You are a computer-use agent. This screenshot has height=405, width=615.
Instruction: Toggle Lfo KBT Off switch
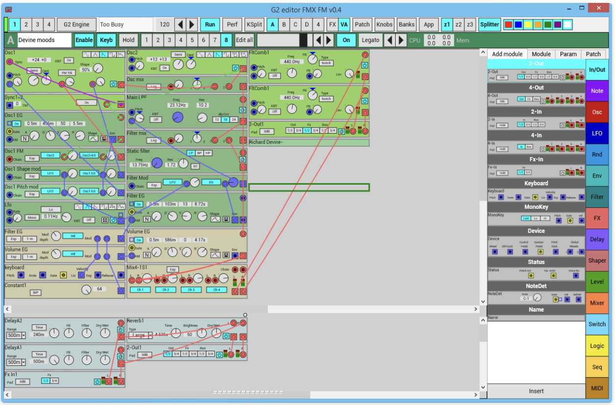coord(89,220)
